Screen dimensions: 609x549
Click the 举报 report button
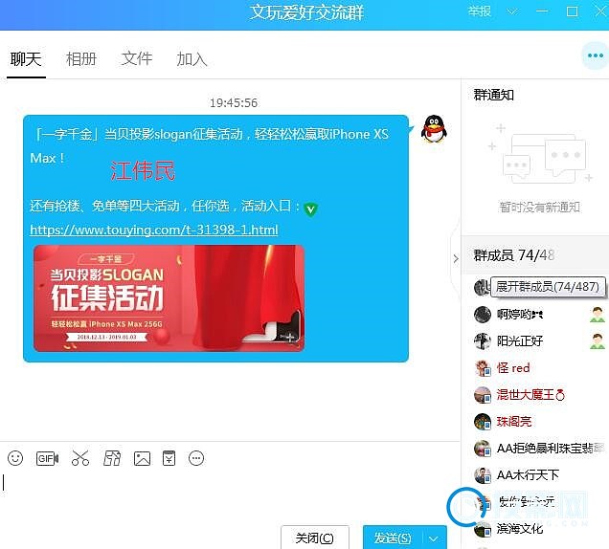click(x=480, y=11)
